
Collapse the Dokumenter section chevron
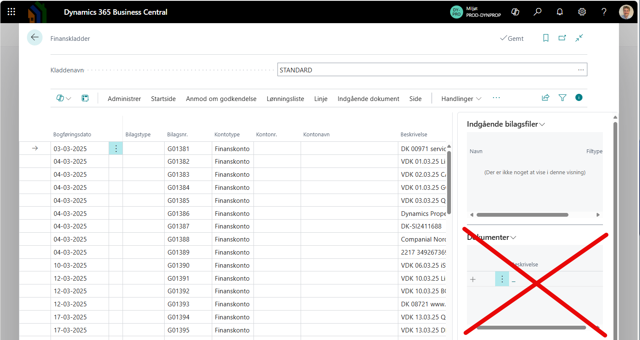(x=513, y=238)
